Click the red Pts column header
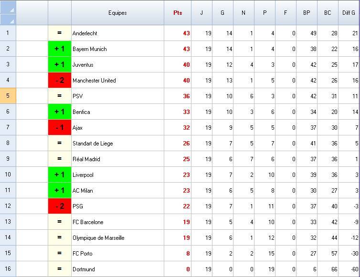The image size is (360, 277). (x=178, y=13)
